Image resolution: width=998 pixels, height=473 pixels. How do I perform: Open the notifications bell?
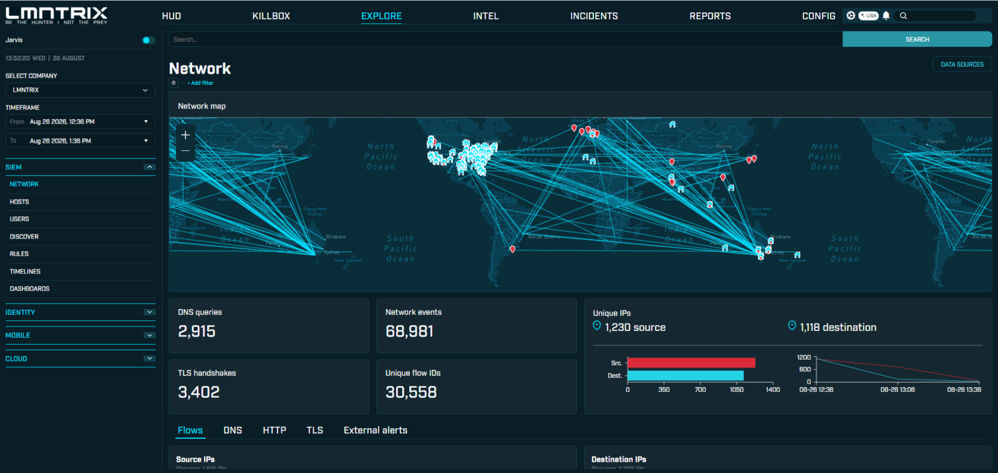tap(886, 16)
